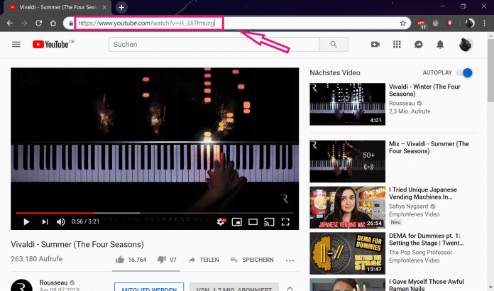The height and width of the screenshot is (291, 494).
Task: Click the Vivaldi - Winter video thumbnail
Action: point(346,104)
